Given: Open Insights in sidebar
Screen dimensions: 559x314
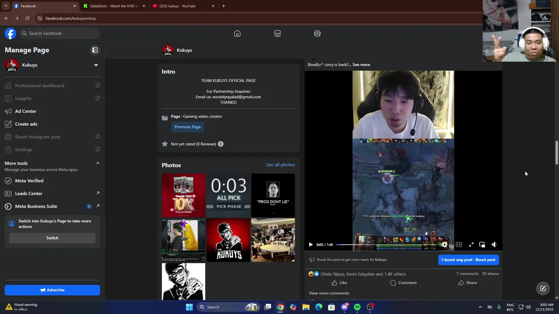Looking at the screenshot, I should (x=52, y=98).
